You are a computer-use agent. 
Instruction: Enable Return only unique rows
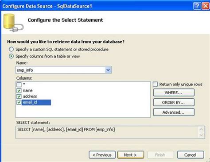click(155, 84)
